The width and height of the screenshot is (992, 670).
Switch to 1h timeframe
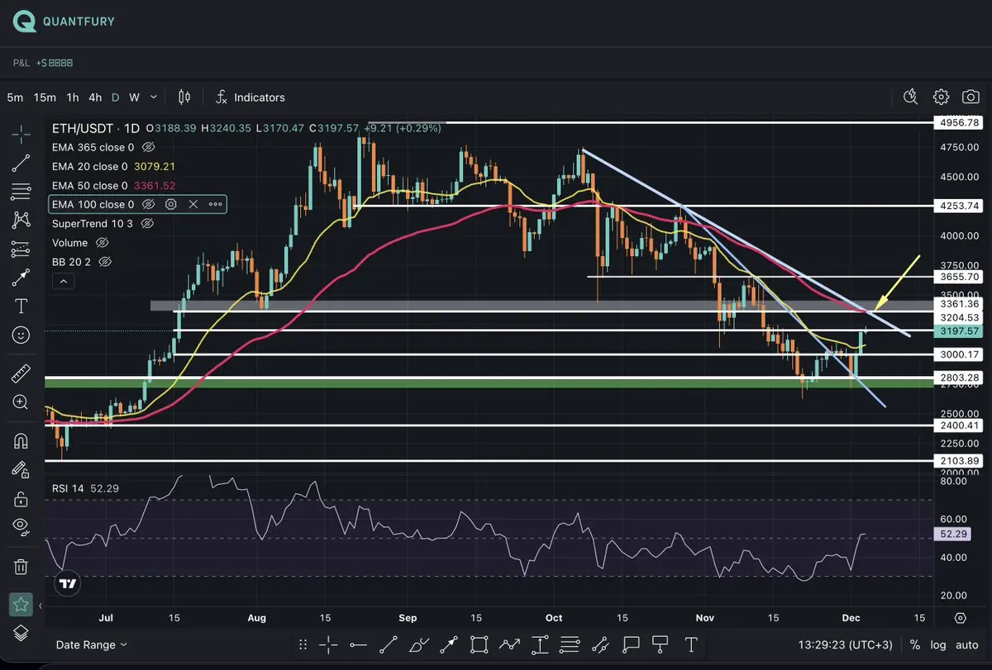coord(73,97)
